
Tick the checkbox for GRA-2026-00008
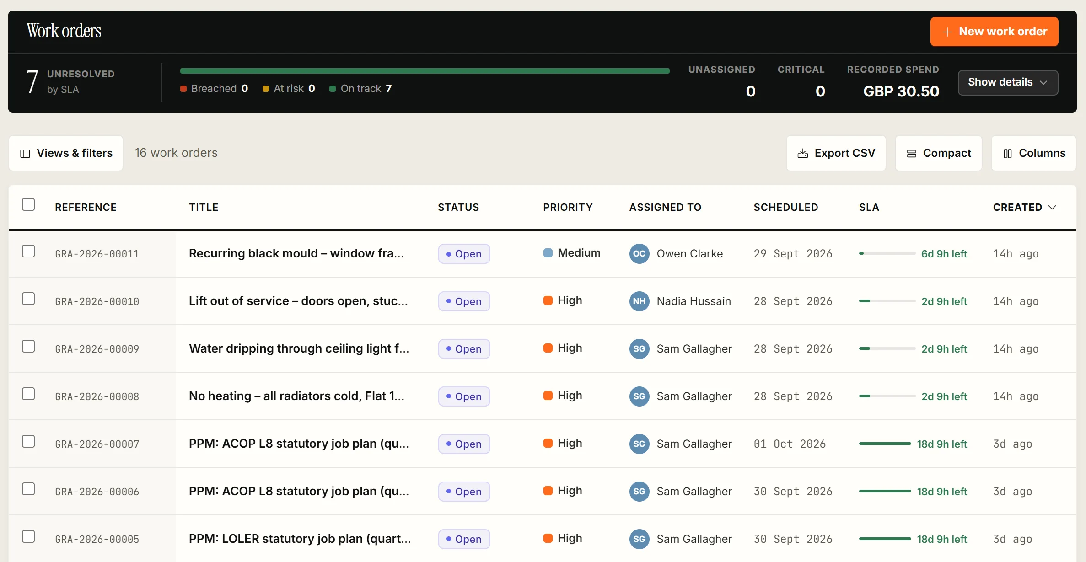(x=28, y=394)
